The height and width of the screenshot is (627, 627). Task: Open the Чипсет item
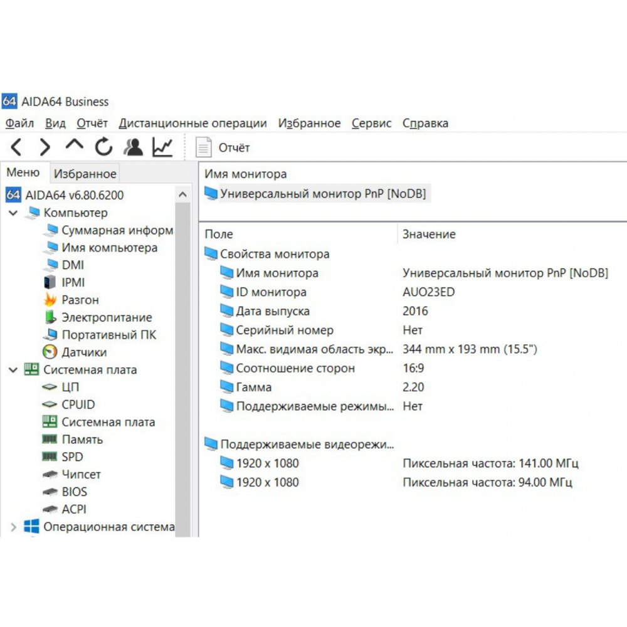[x=71, y=474]
